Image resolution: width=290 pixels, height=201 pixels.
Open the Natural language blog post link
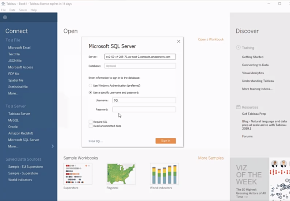264,125
